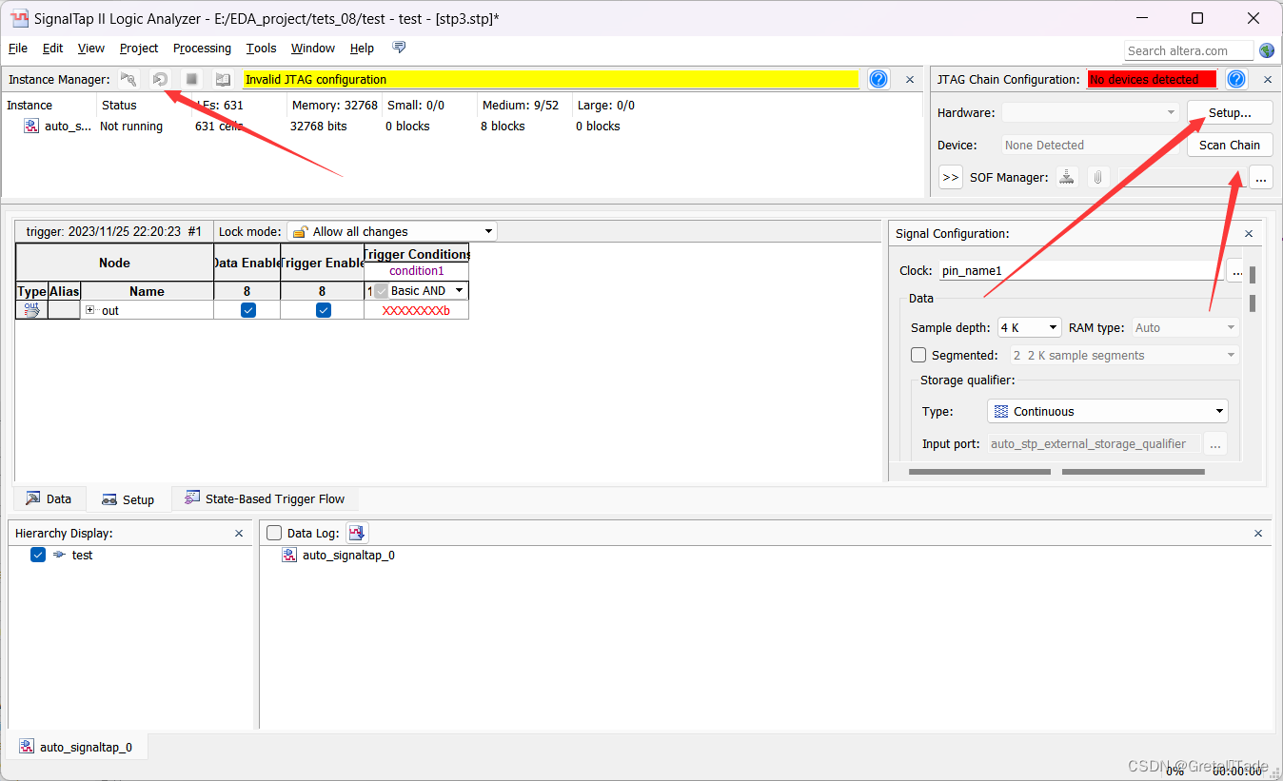Screen dimensions: 1283x781
Task: Click the lock icon in Lock mode box
Action: point(301,231)
